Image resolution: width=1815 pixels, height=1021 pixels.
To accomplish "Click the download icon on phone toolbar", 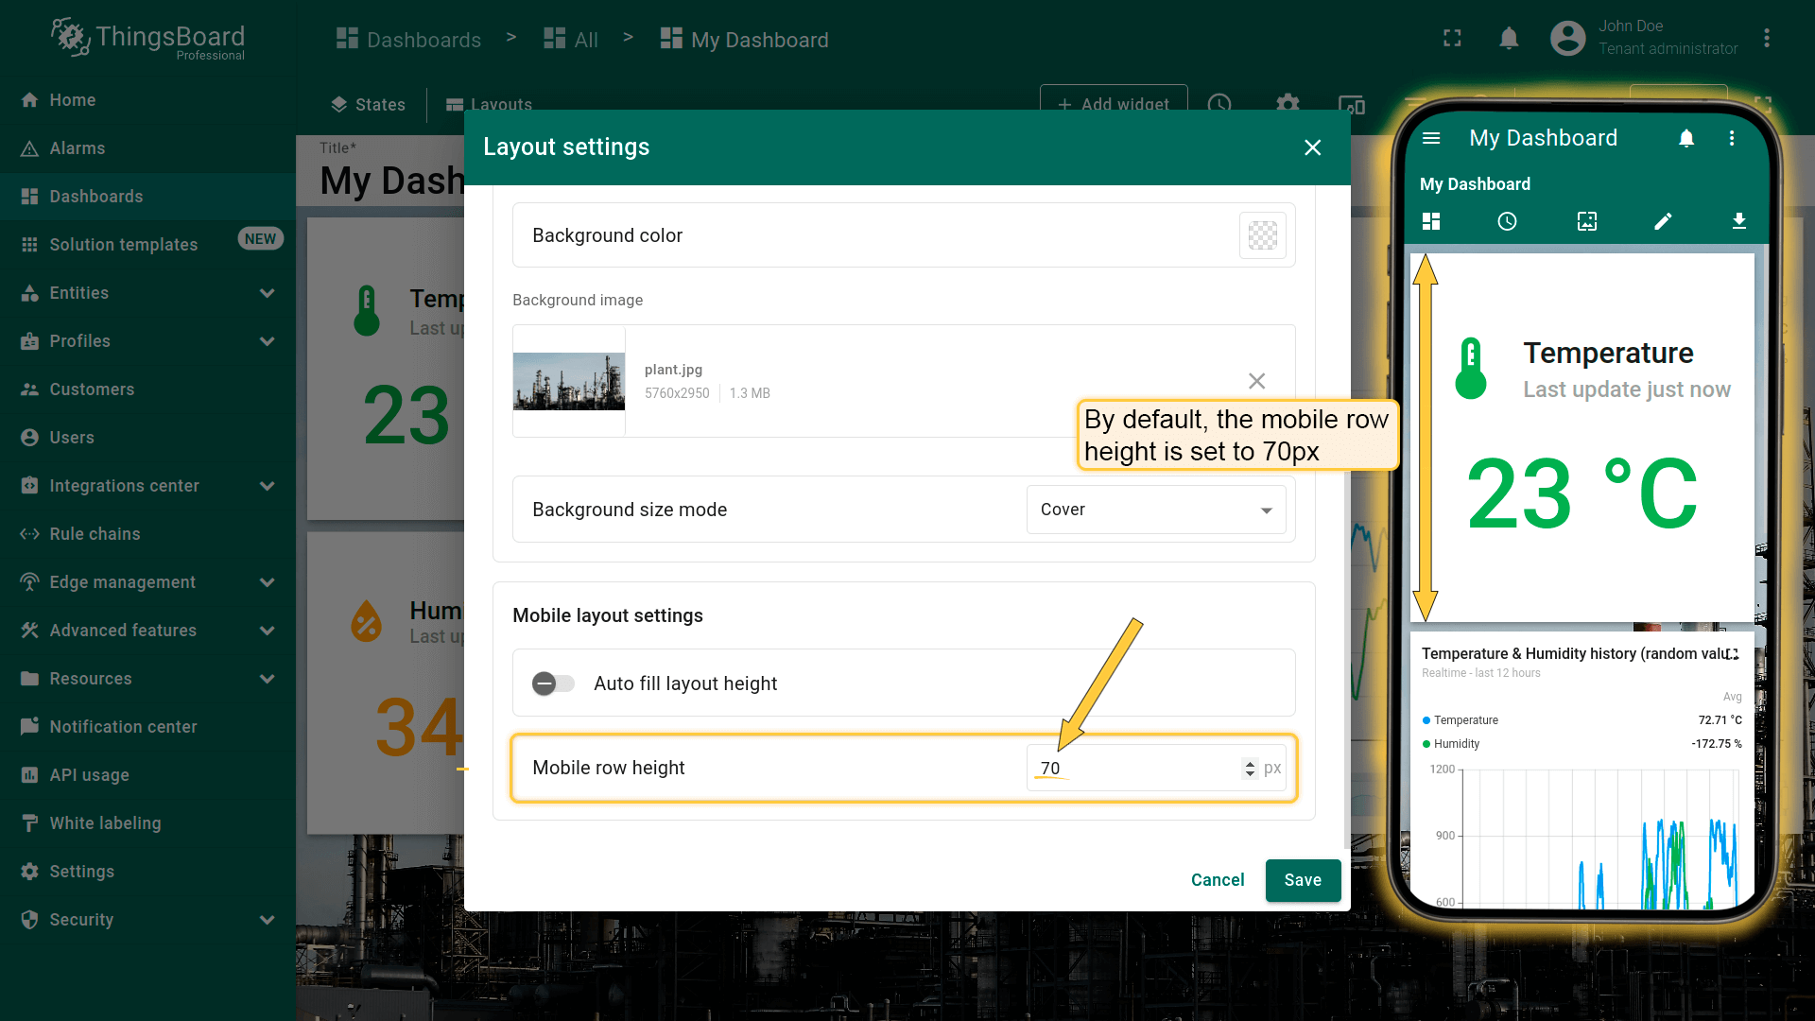I will [x=1738, y=221].
